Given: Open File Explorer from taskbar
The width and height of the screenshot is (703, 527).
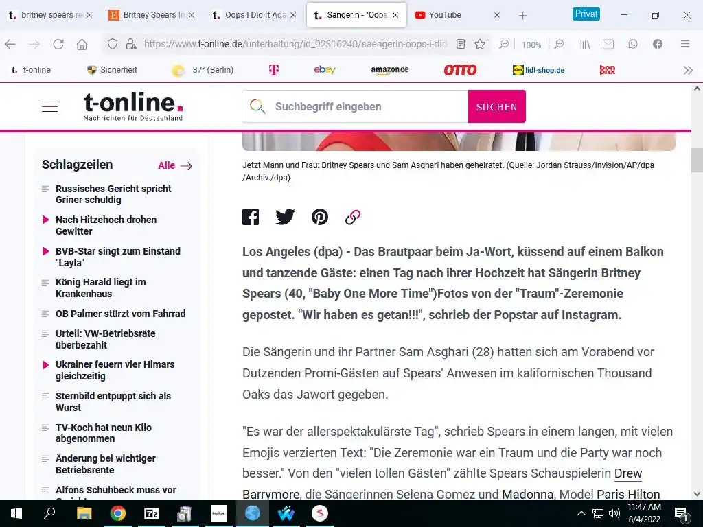Looking at the screenshot, I should [x=84, y=513].
